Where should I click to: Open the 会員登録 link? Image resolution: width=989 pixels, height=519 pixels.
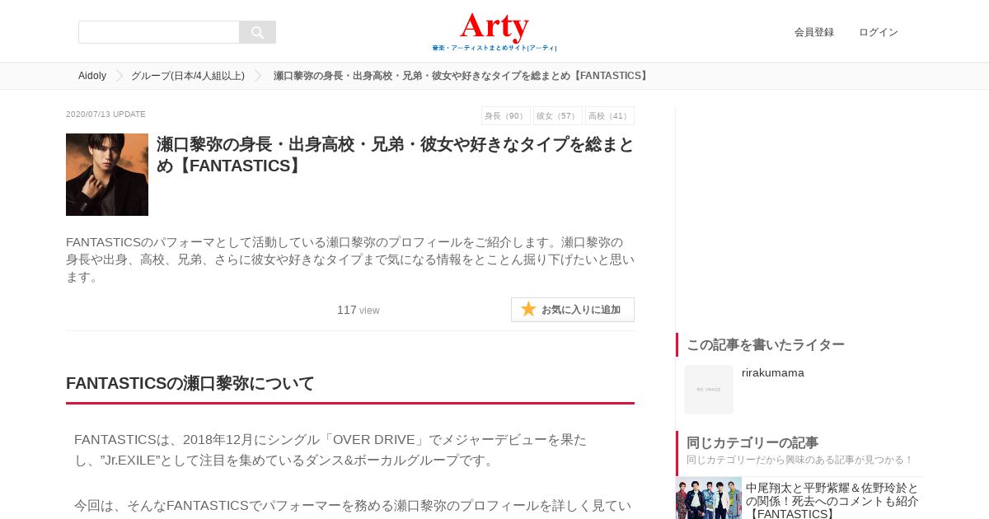pyautogui.click(x=814, y=32)
